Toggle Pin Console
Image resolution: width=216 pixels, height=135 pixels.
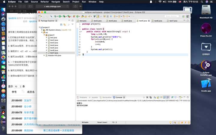coord(172,97)
